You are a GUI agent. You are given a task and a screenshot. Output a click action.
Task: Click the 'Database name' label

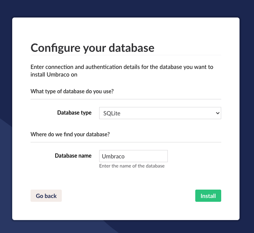click(x=73, y=156)
